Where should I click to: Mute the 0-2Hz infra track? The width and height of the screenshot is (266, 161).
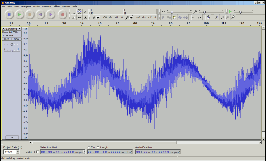7,39
